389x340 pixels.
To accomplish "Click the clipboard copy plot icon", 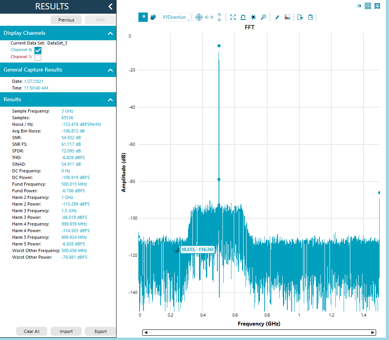I will point(310,17).
